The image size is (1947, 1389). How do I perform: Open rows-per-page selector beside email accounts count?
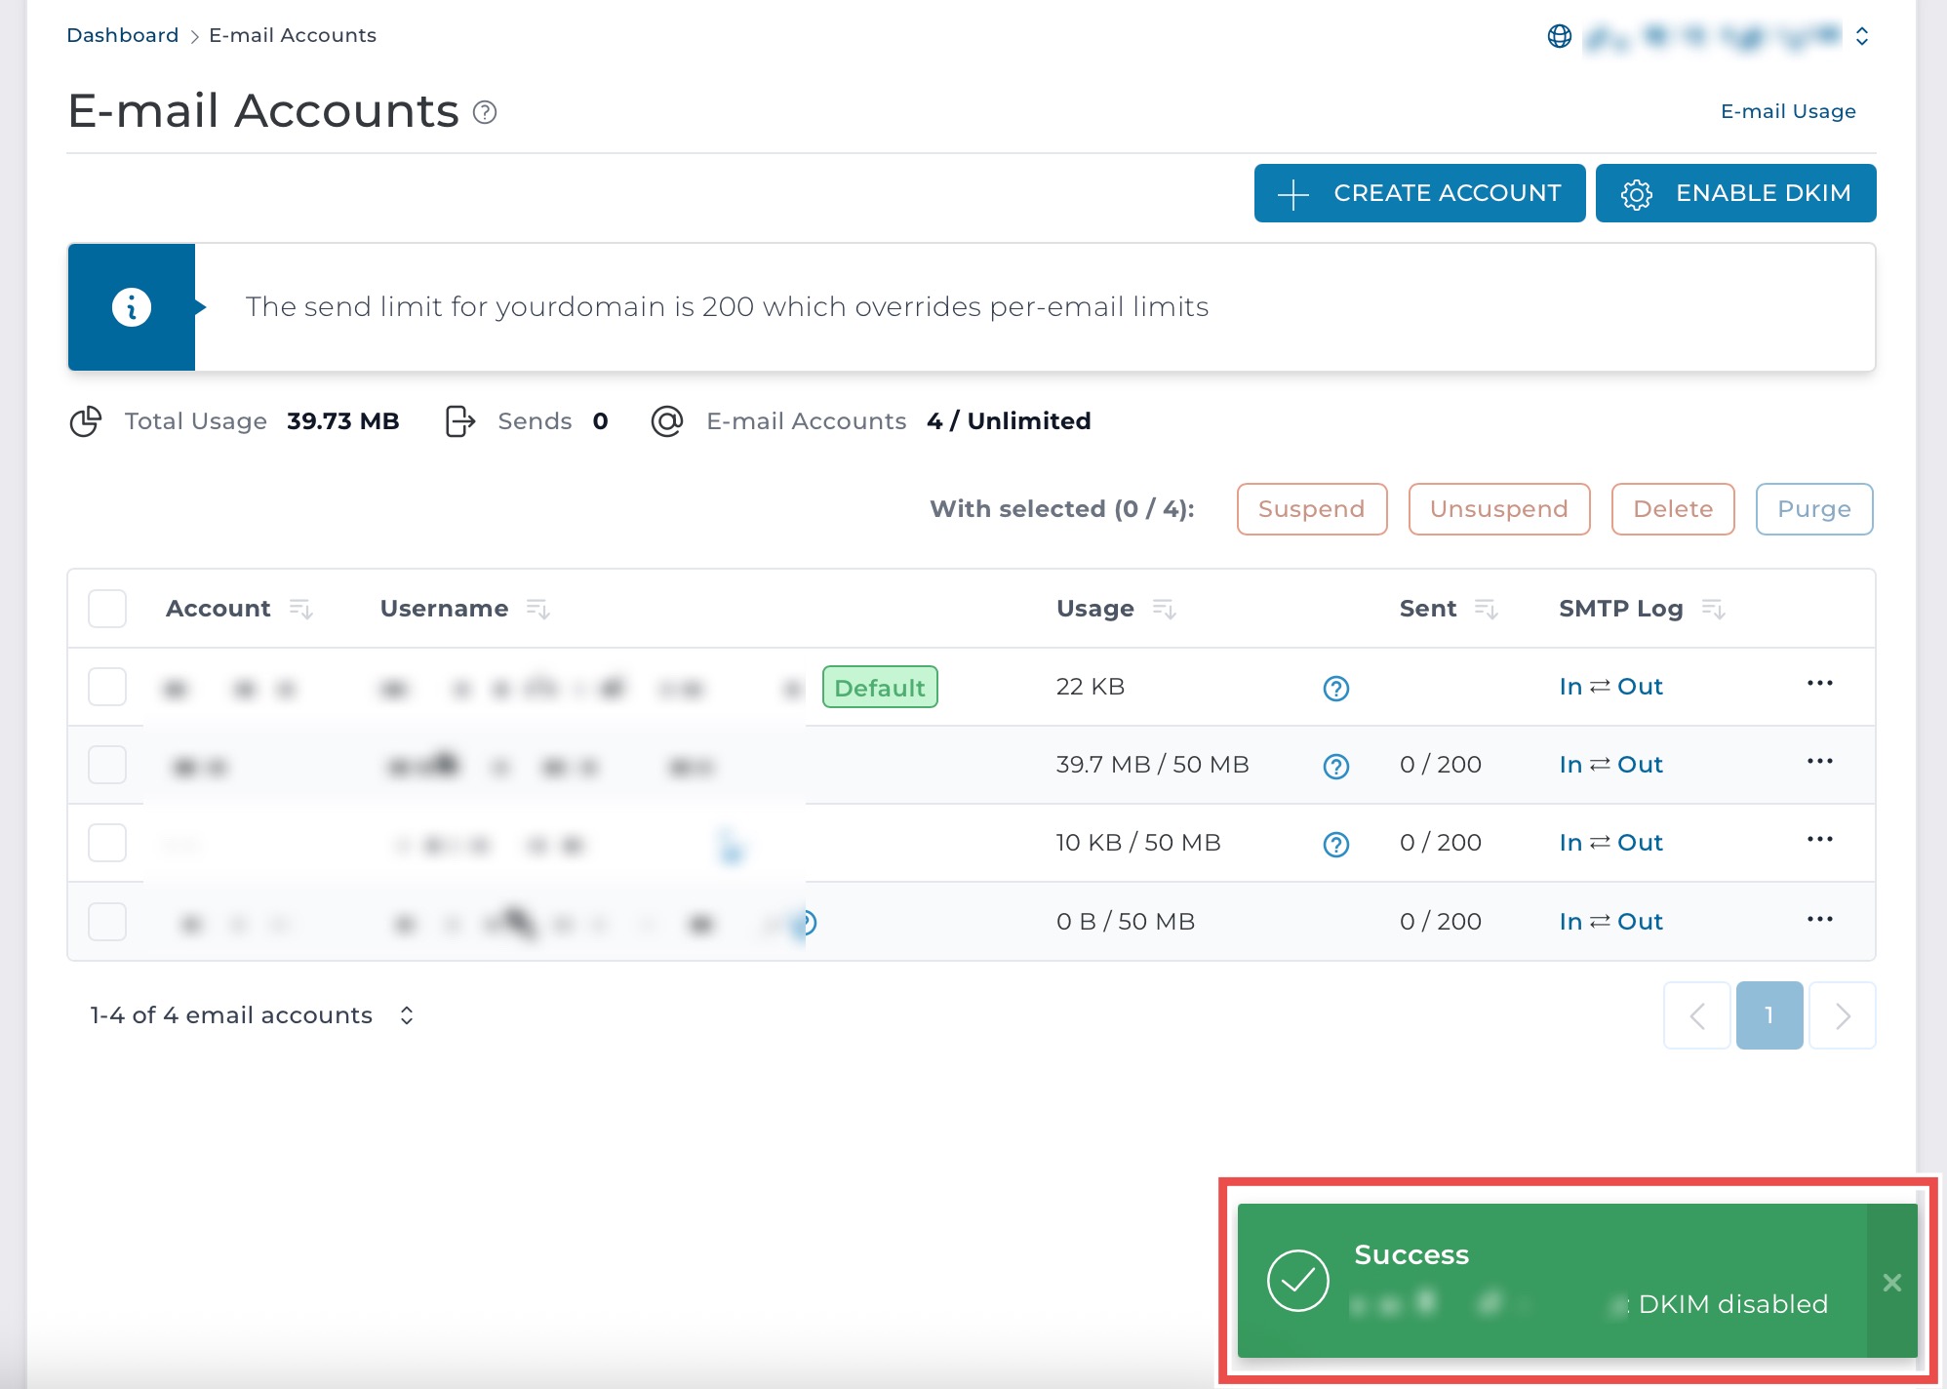coord(407,1015)
